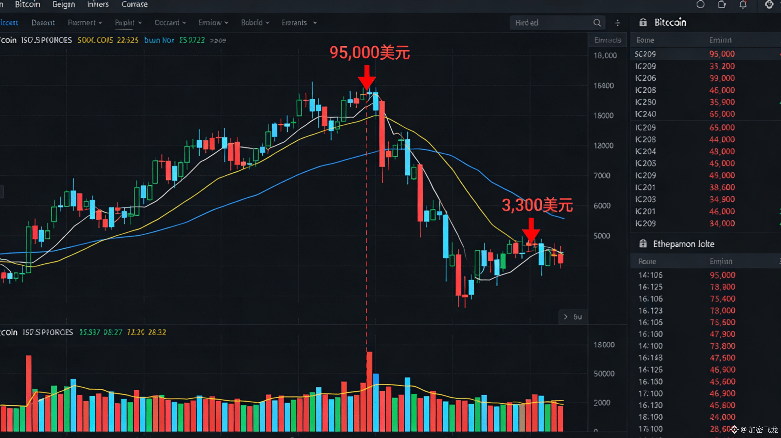Click the 9u expand button on chart
Image resolution: width=781 pixels, height=438 pixels.
click(573, 317)
